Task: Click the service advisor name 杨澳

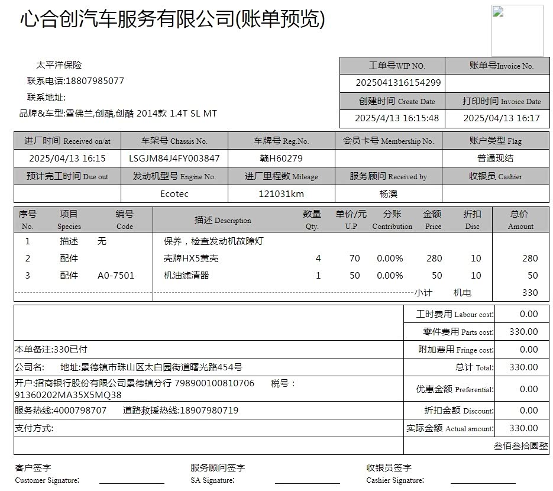Action: pos(388,193)
